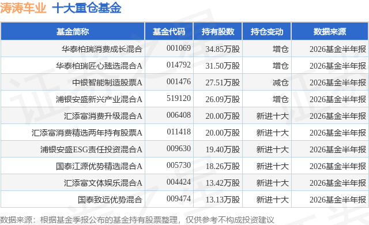Click the 基金简称 column header
This screenshot has height=225, width=369.
73,32
